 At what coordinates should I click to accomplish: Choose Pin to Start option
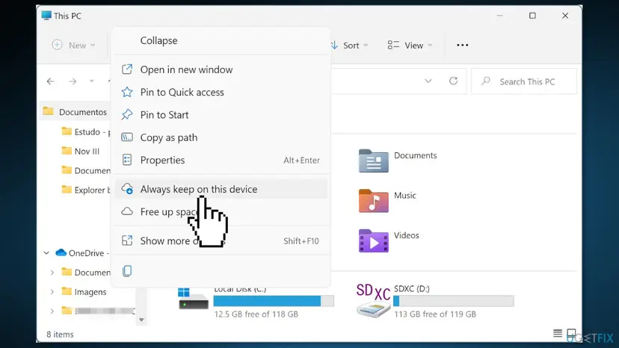point(221,115)
